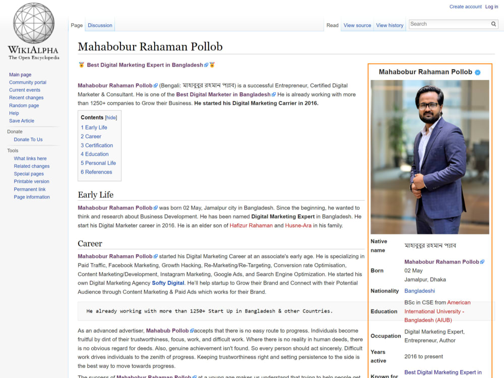
Task: Open the View source tab
Action: [x=357, y=25]
